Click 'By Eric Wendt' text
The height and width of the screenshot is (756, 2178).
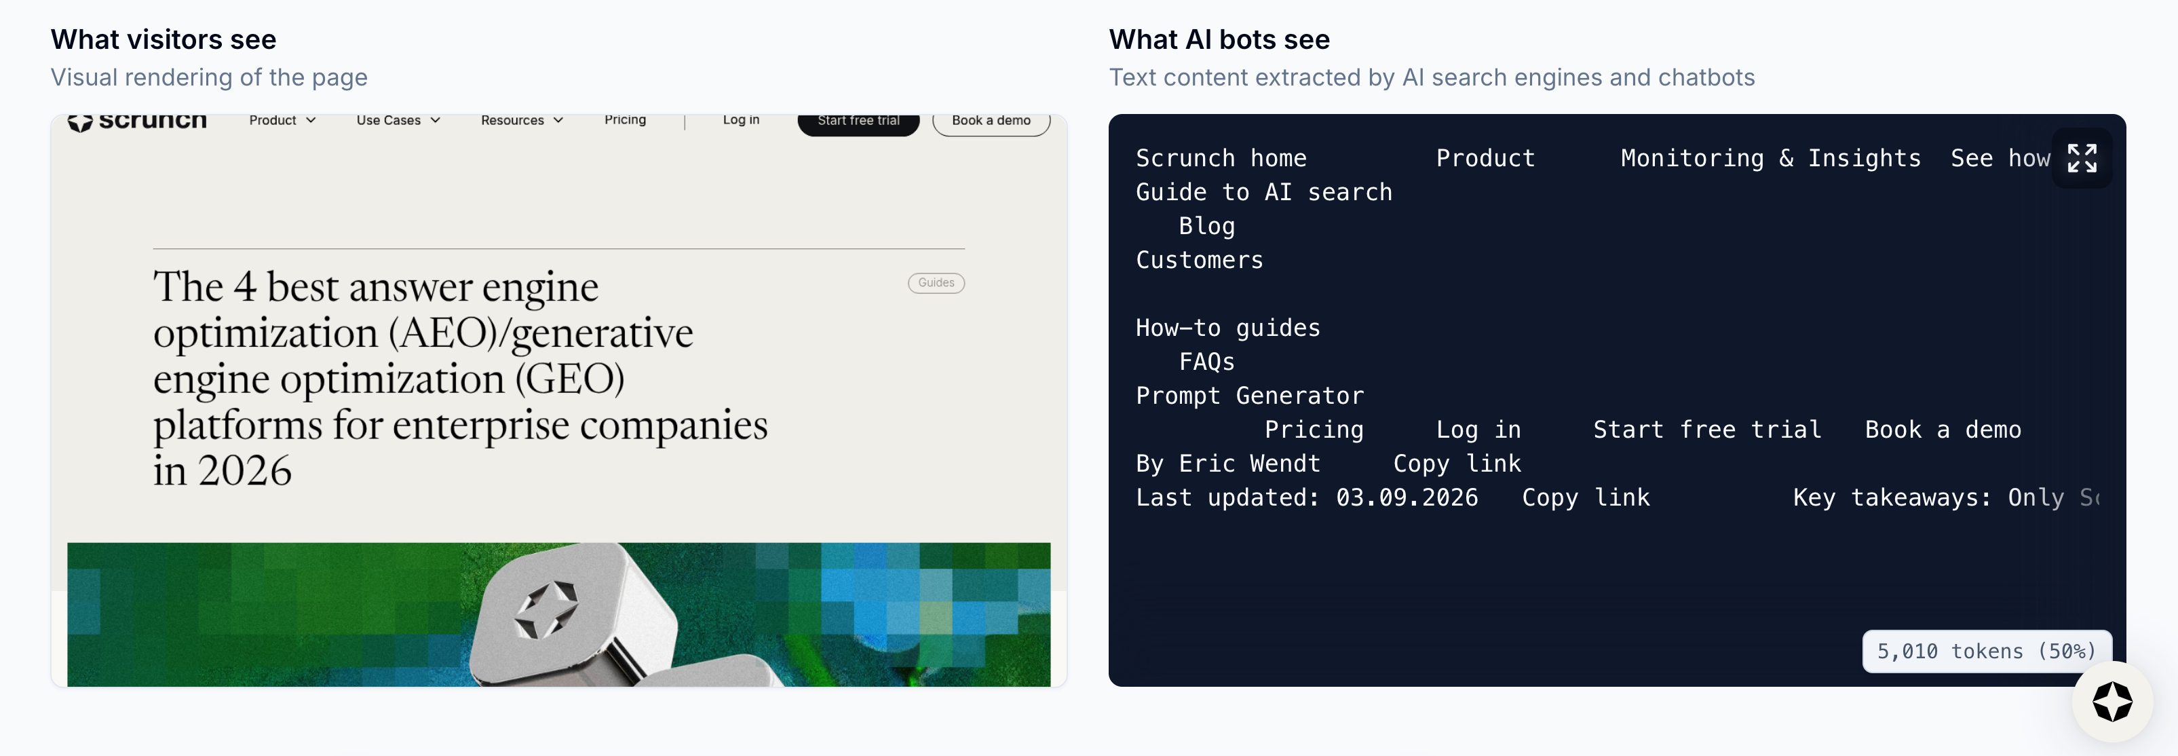(1227, 464)
